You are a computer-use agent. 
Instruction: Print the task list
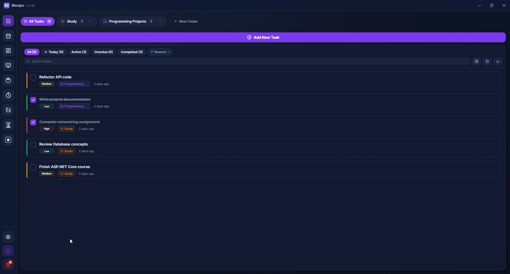tap(487, 61)
